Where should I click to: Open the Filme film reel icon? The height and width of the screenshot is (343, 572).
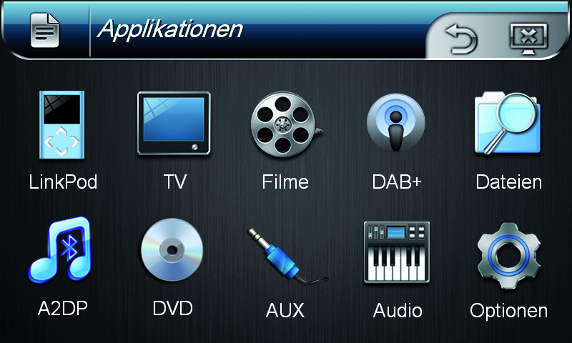point(287,124)
